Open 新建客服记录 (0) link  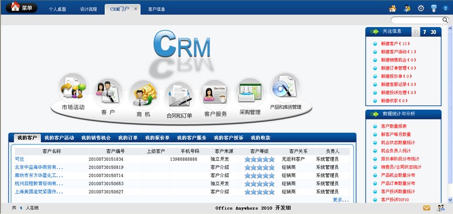(x=399, y=84)
